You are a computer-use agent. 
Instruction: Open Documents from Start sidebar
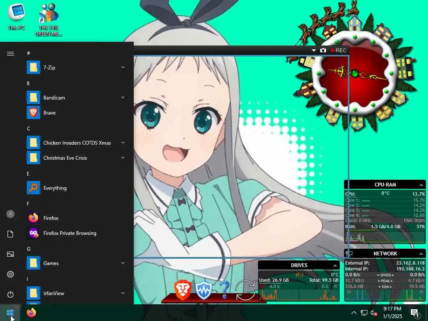10,234
